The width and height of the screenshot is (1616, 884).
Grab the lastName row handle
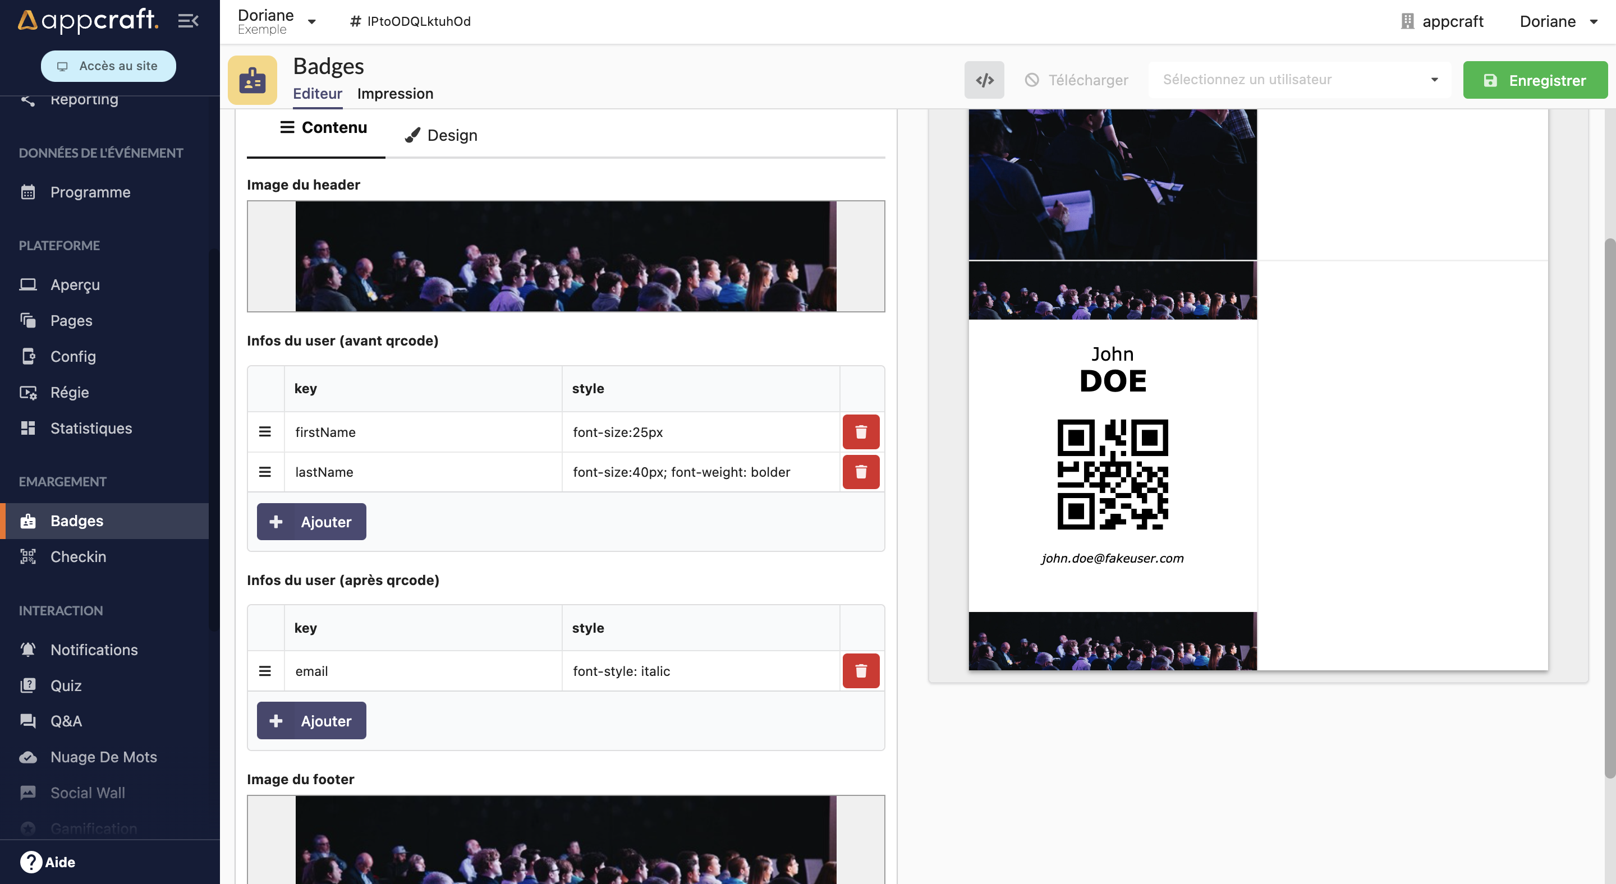265,472
